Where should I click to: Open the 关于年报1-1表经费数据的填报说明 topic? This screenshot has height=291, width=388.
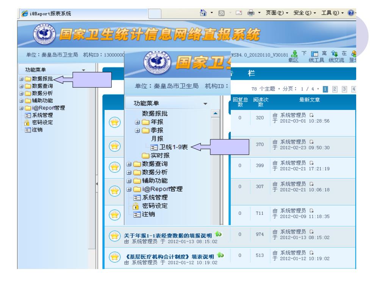[168, 236]
